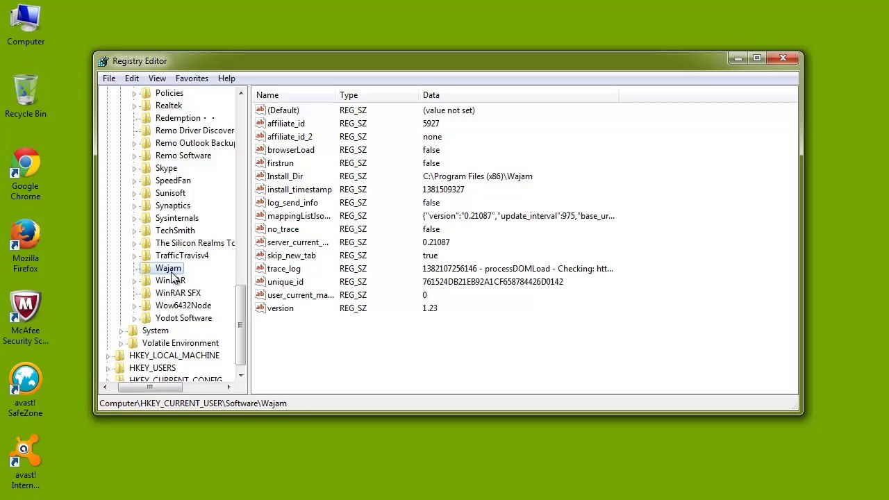Click the status bar registry path
Viewport: 889px width, 500px height.
coord(193,403)
